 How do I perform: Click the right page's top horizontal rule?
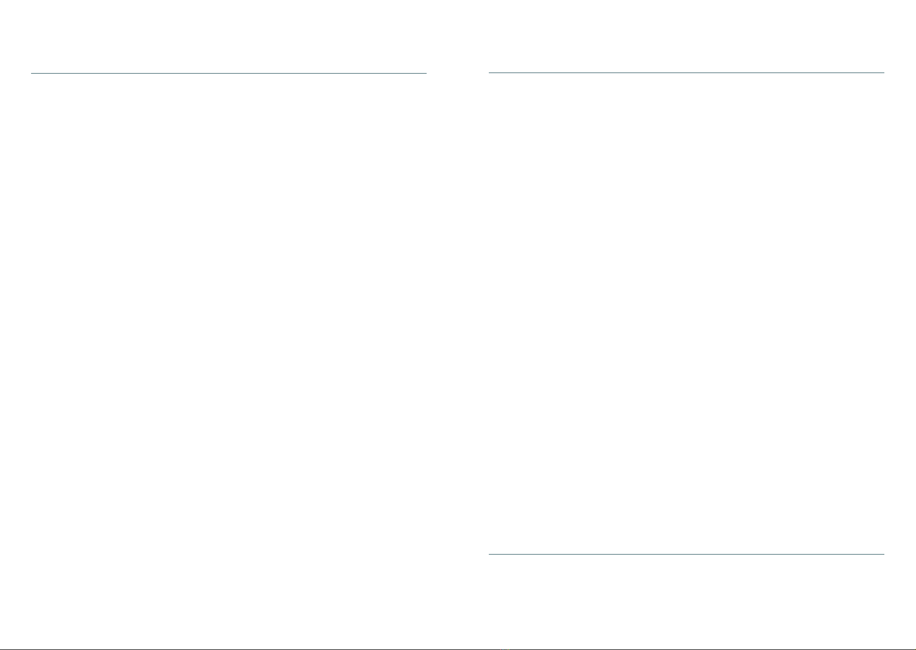(686, 73)
